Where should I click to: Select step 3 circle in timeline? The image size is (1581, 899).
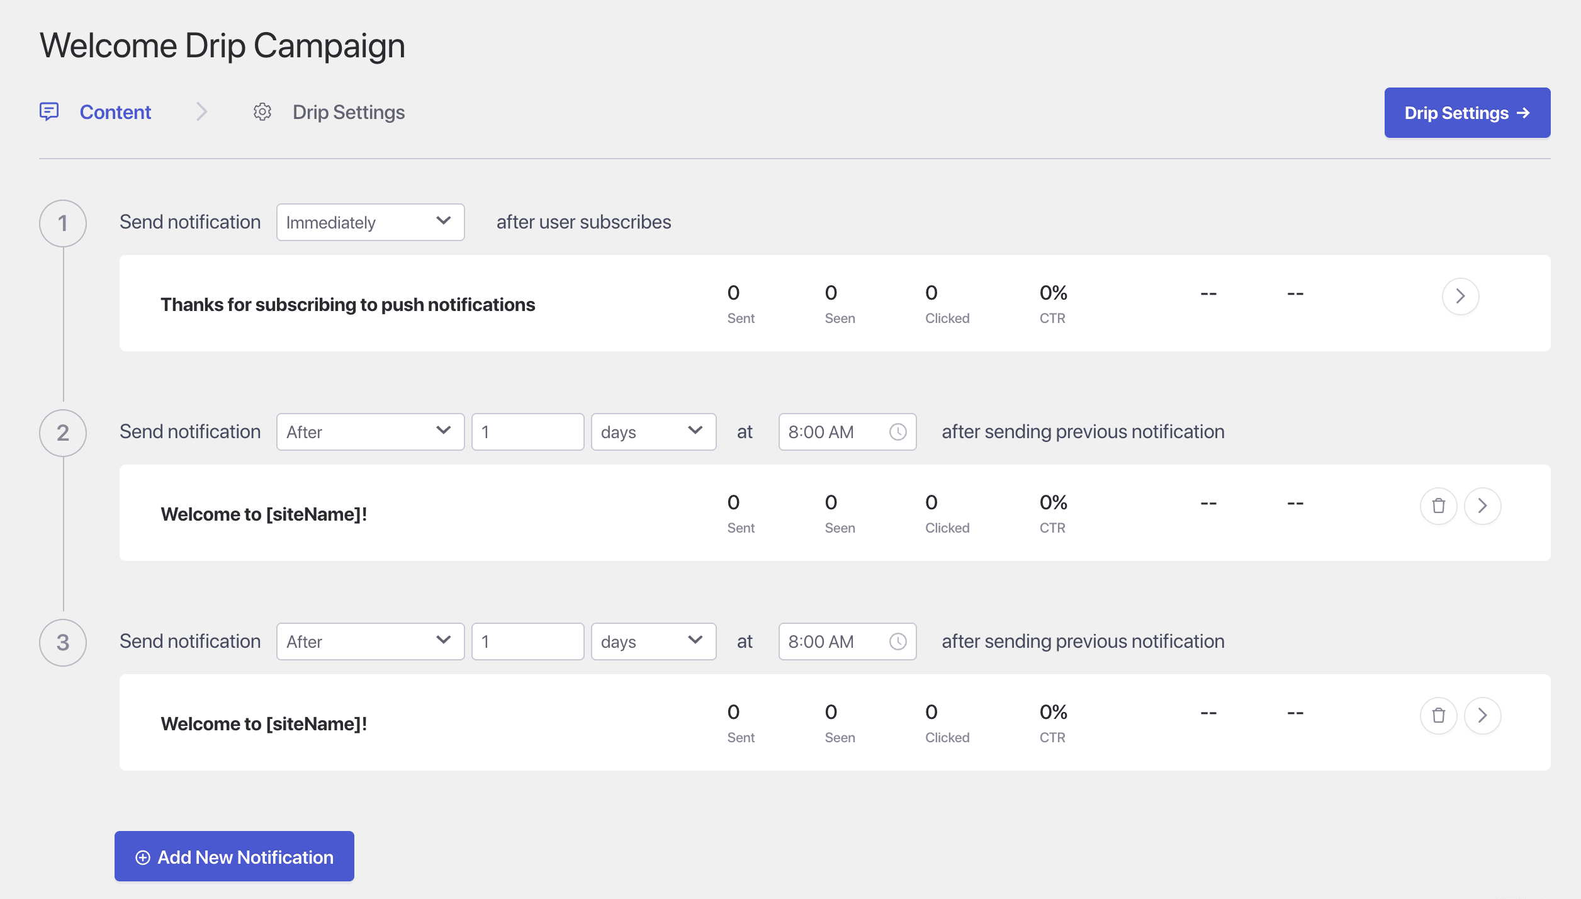[x=63, y=642]
